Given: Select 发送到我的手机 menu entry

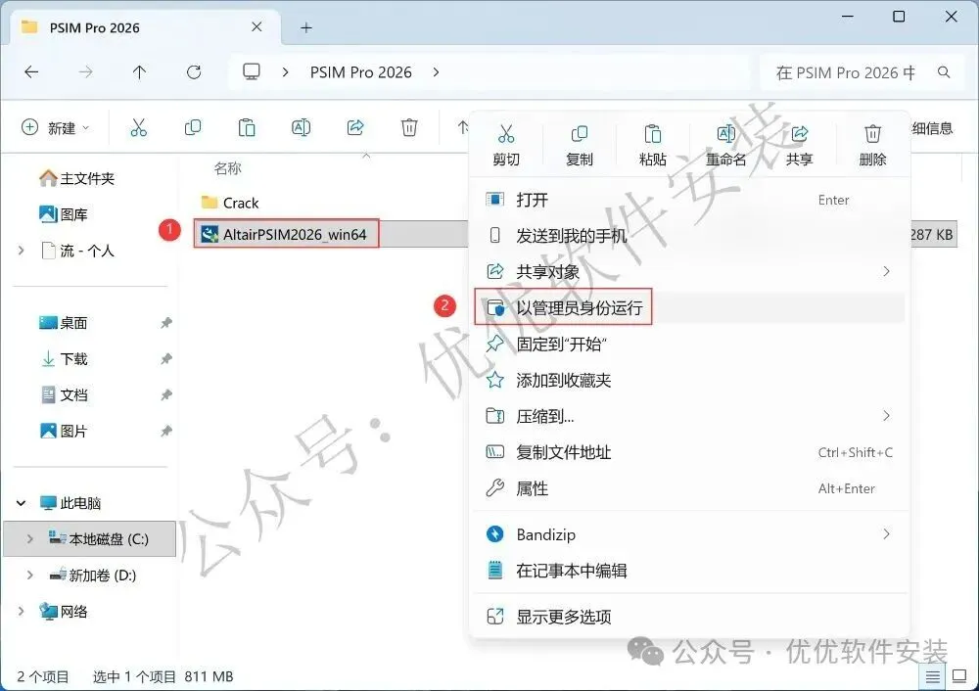Looking at the screenshot, I should click(690, 235).
